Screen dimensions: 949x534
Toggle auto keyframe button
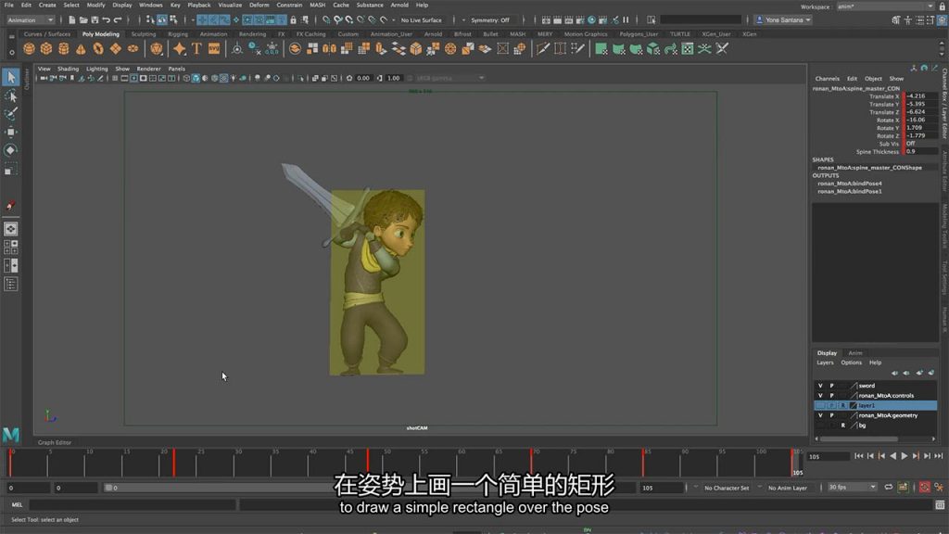[x=924, y=488]
